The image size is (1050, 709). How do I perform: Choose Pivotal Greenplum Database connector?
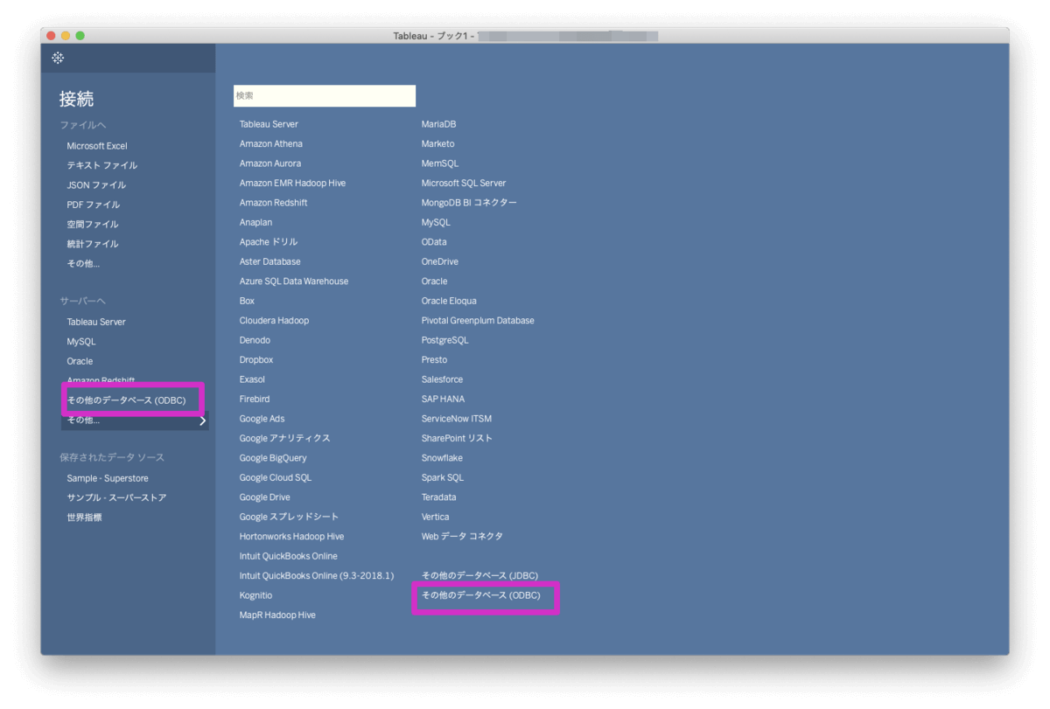tap(478, 321)
